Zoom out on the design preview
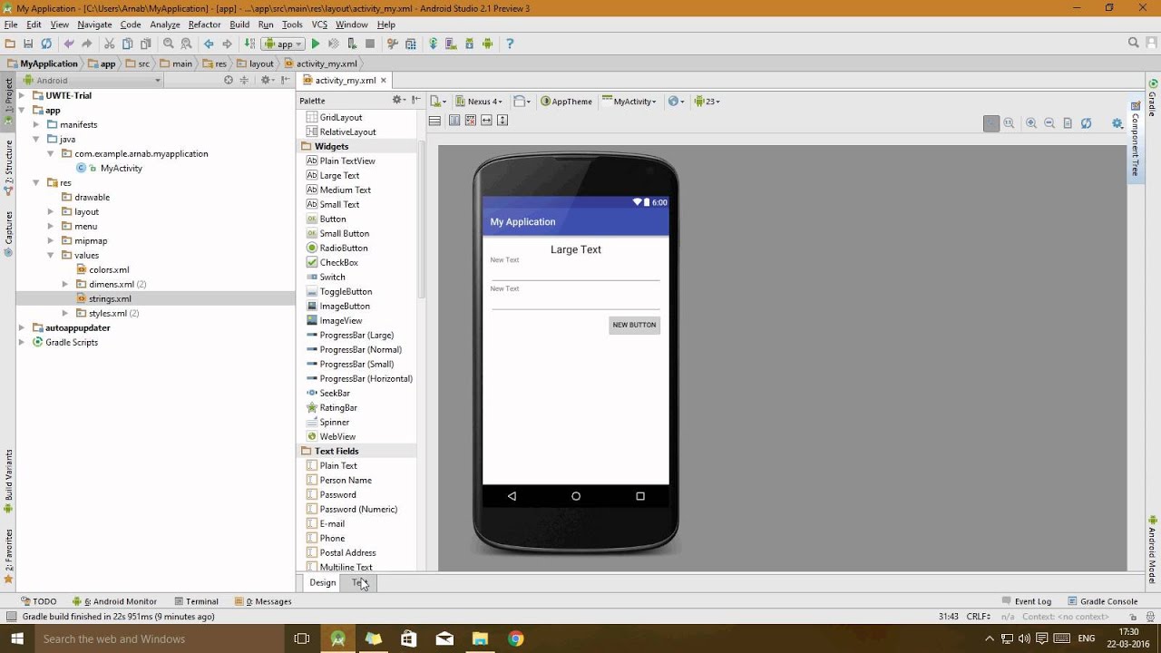The height and width of the screenshot is (653, 1161). 1049,123
